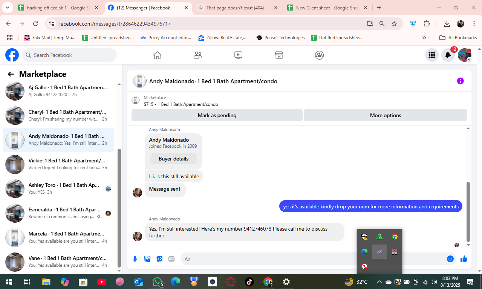
Task: Switch to New Client sheet tab
Action: tap(327, 8)
